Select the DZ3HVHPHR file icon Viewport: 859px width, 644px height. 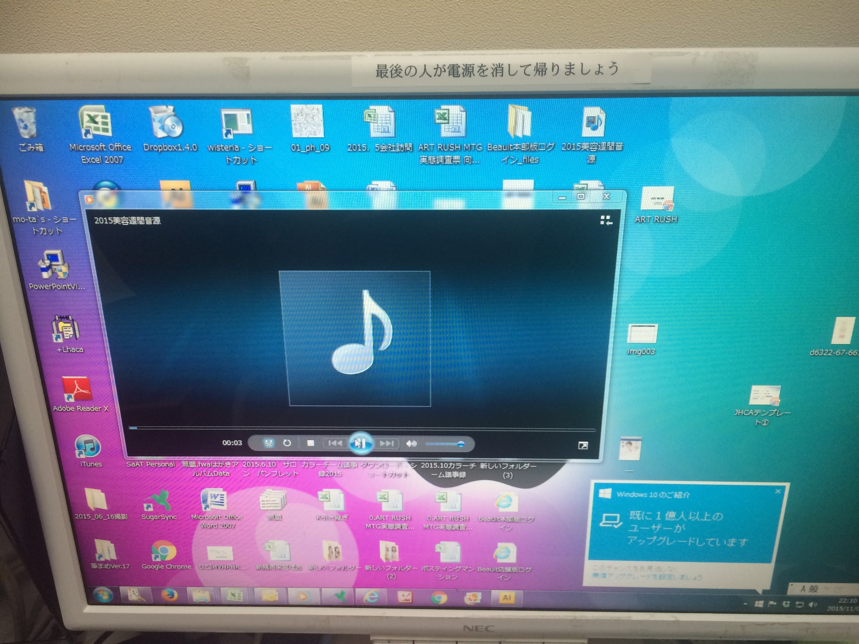click(222, 558)
